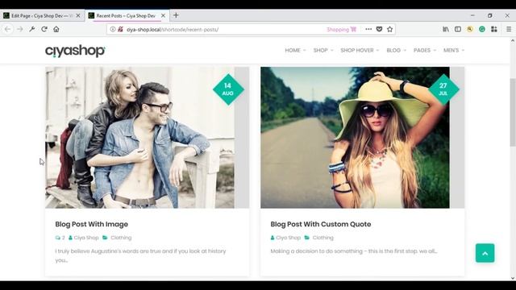The height and width of the screenshot is (290, 516).
Task: Click the yellow extension icon
Action: coord(470,29)
